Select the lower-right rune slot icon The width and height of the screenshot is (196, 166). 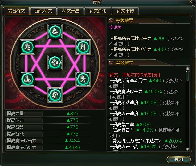pyautogui.click(x=83, y=79)
